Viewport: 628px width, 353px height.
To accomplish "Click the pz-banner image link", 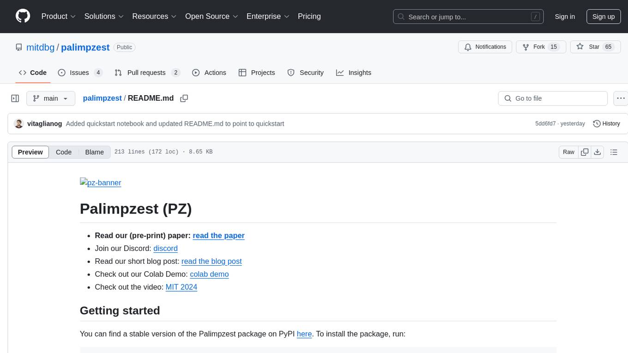I will [x=101, y=183].
